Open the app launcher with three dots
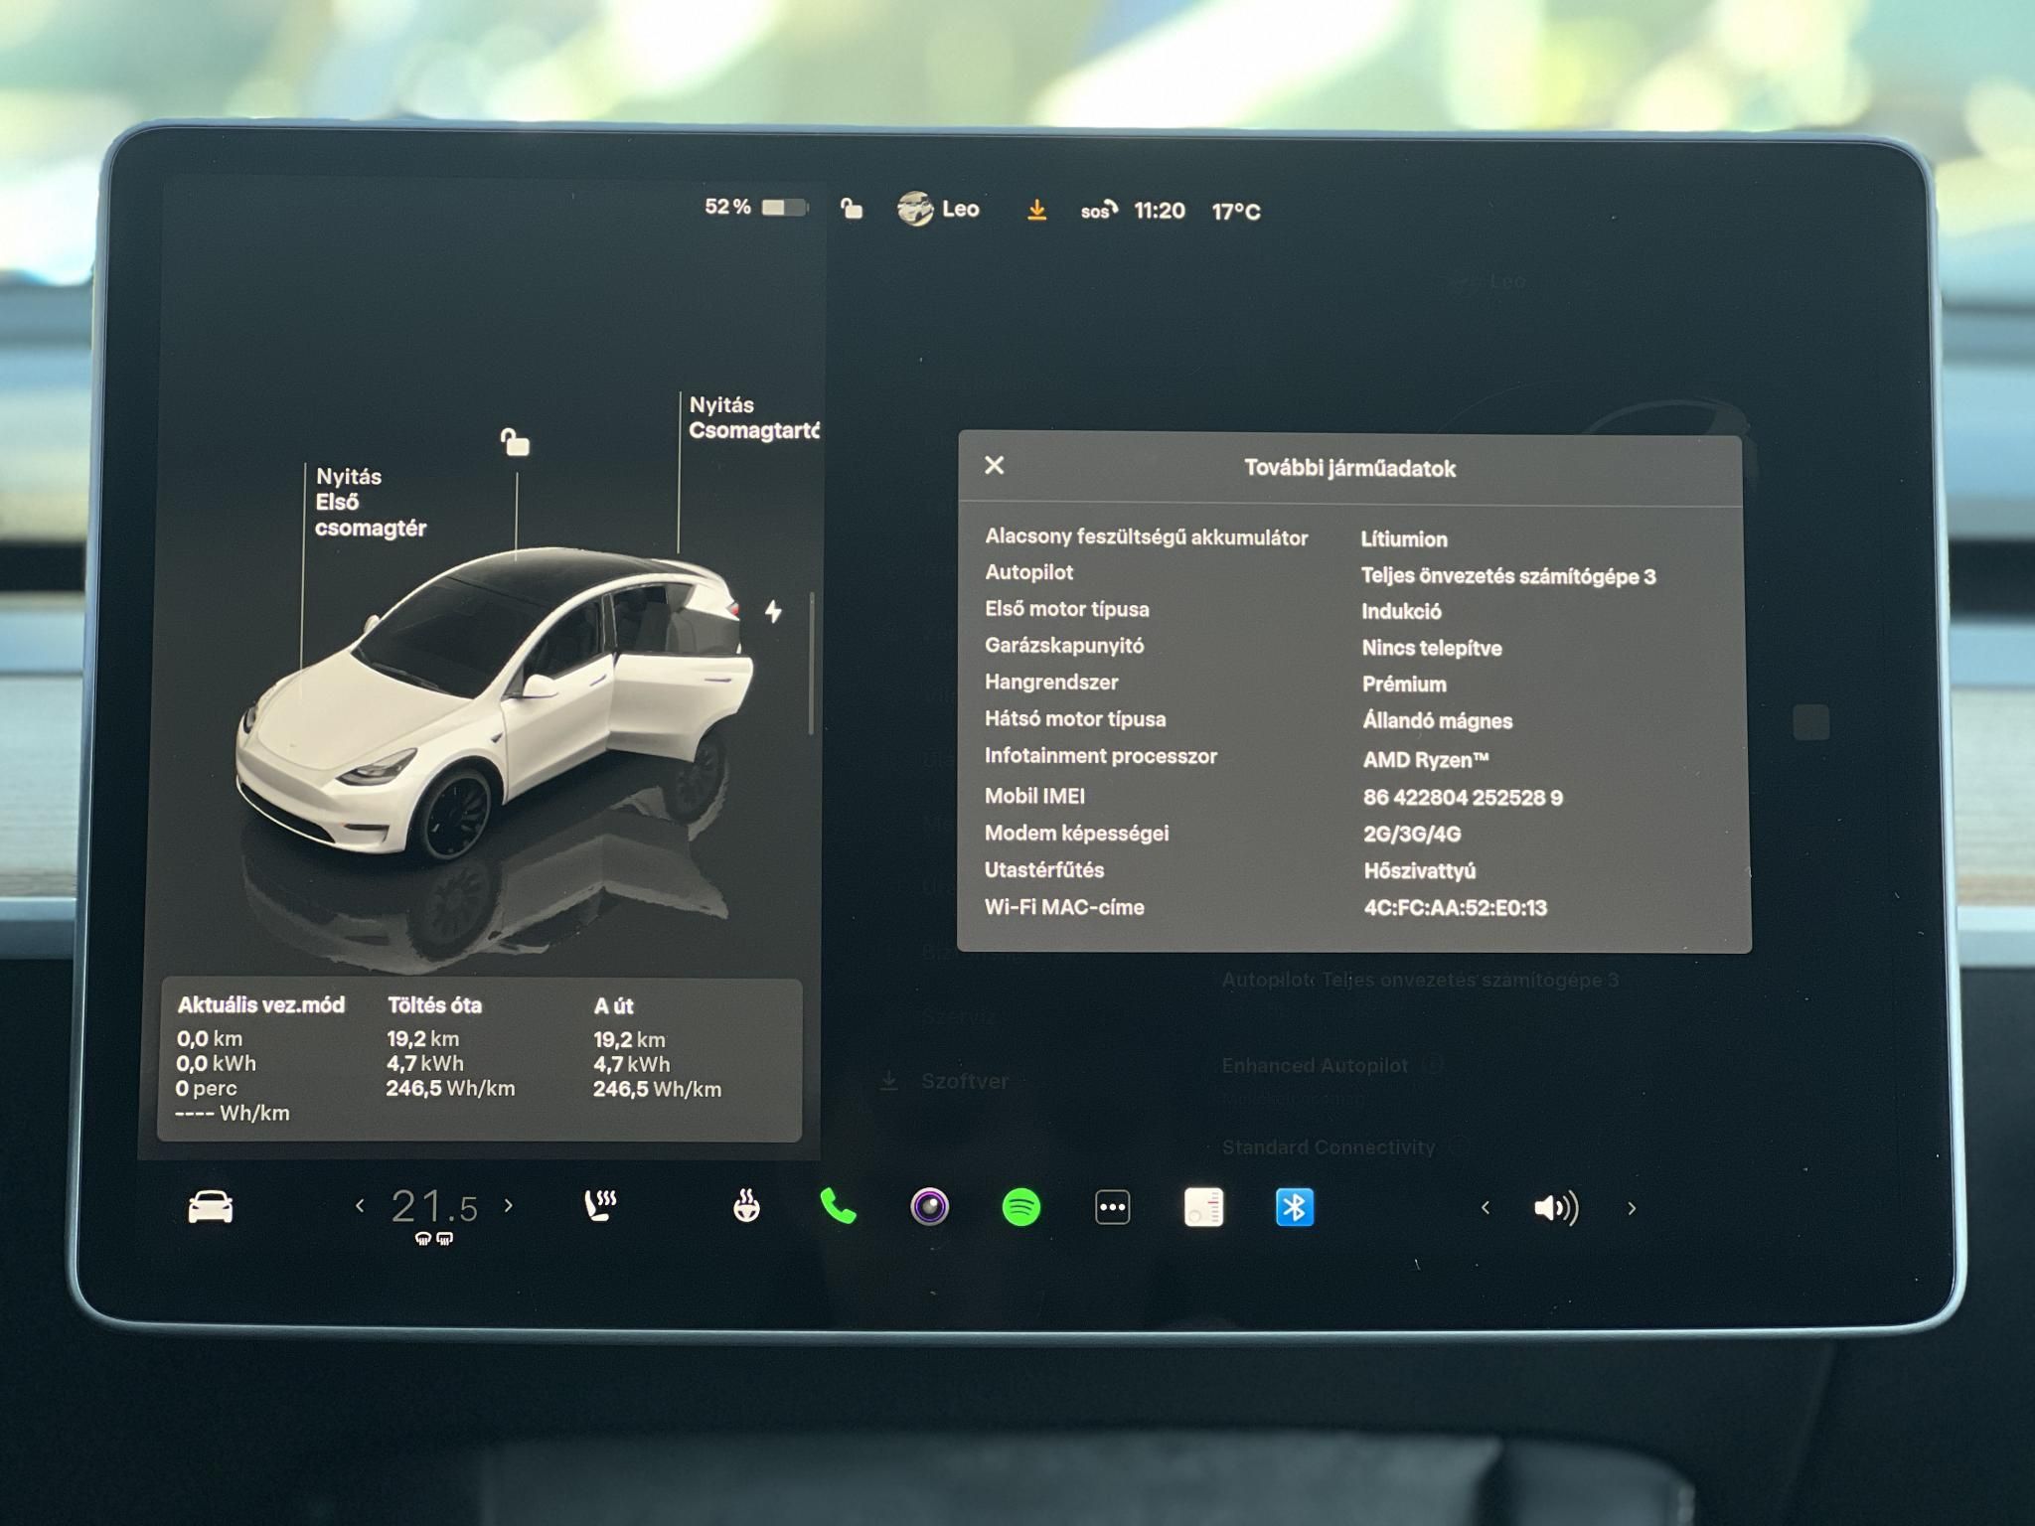The height and width of the screenshot is (1526, 2035). tap(1112, 1205)
